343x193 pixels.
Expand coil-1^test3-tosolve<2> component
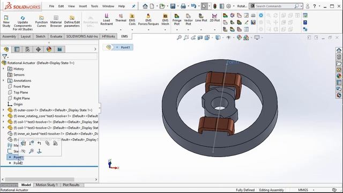click(3, 128)
